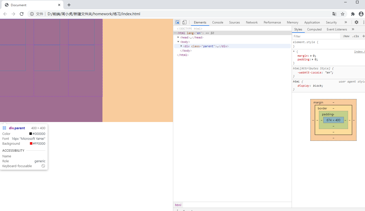
Task: Click the padding value 0
Action: [316, 59]
